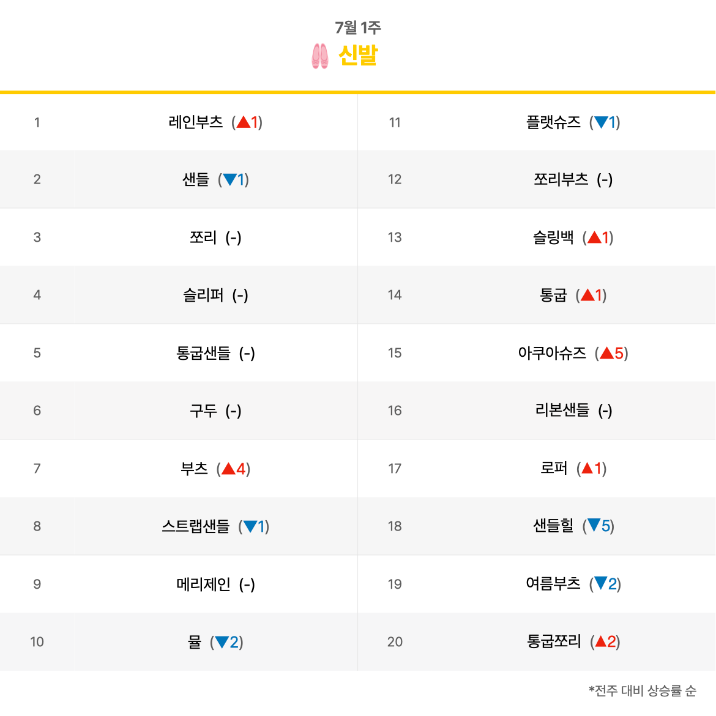Select the 신발 category title
Viewport: 716px width, 716px height.
[x=358, y=55]
